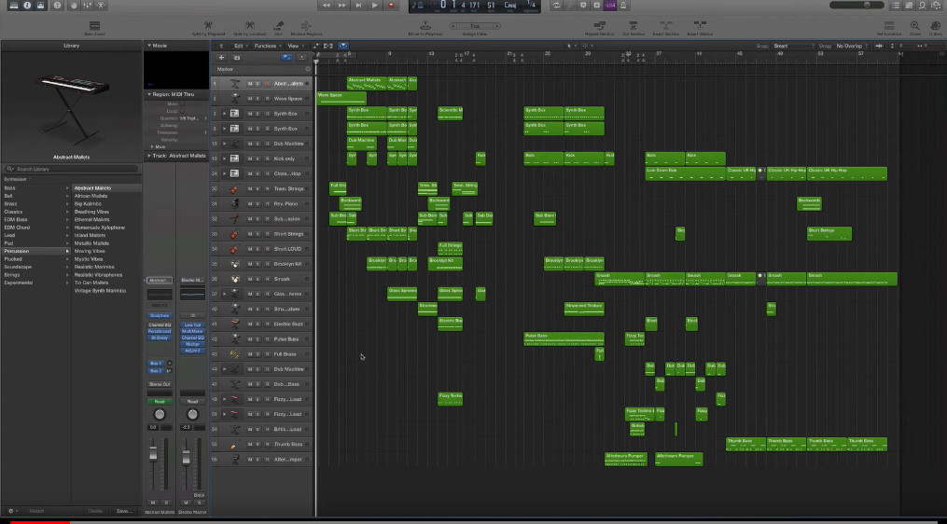The image size is (947, 524).
Task: Open the Edit menu in tracks area
Action: (x=240, y=46)
